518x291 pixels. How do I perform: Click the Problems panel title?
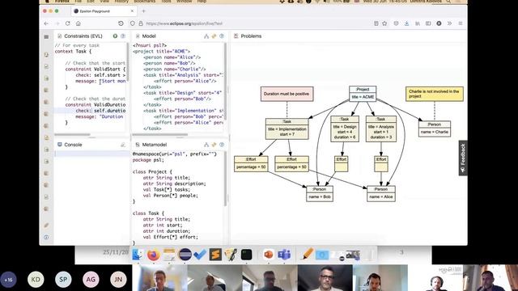point(251,36)
